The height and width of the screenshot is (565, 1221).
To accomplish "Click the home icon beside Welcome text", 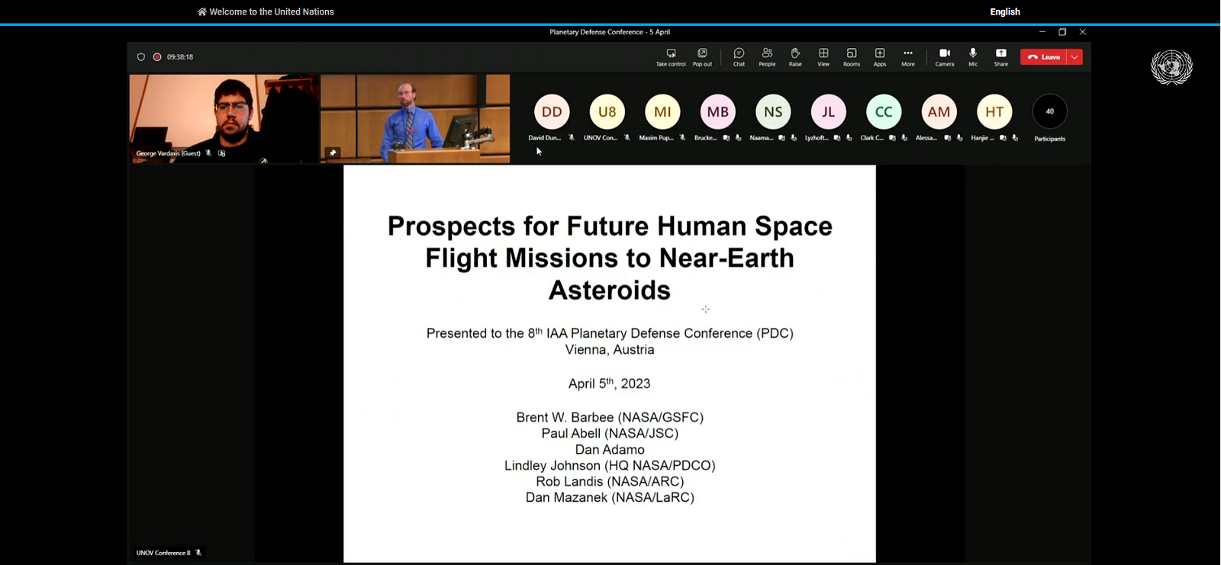I will (x=202, y=11).
